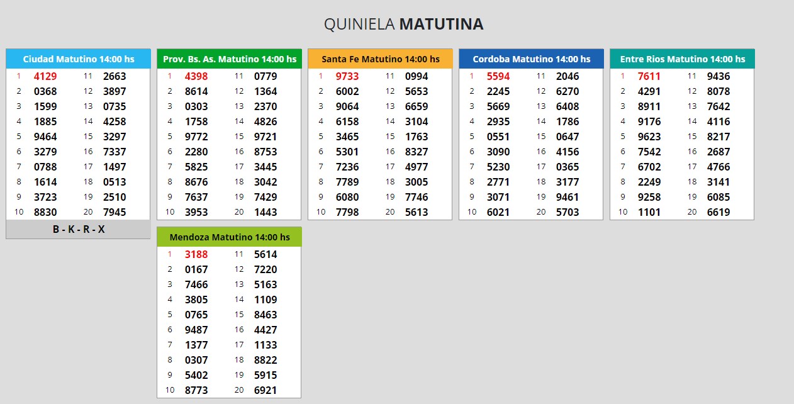Click Cordoba first prize number 5594
This screenshot has width=794, height=404.
(x=498, y=76)
